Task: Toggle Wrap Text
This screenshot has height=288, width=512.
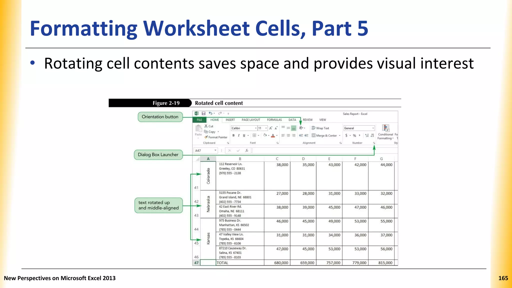Action: coord(320,128)
